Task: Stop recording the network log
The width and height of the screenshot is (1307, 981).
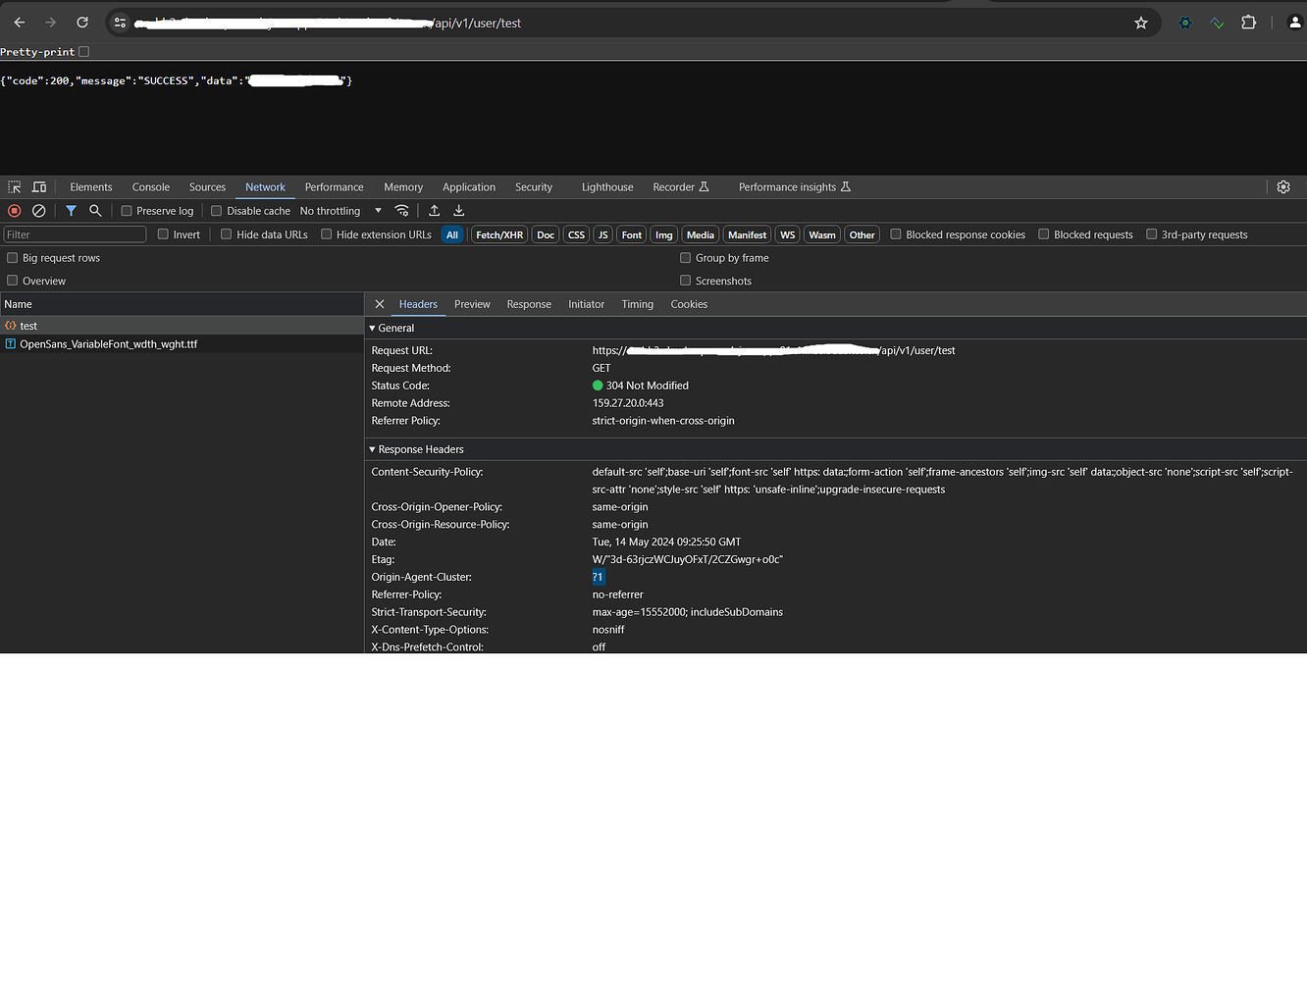Action: click(x=14, y=210)
